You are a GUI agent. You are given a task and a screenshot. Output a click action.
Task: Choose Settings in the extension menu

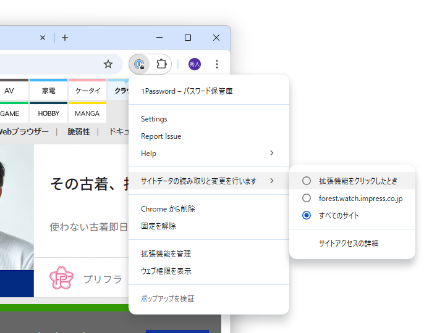click(209, 119)
